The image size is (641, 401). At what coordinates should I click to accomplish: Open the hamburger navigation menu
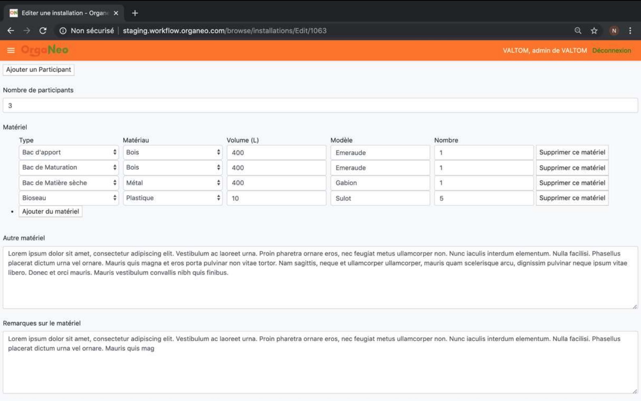point(11,50)
